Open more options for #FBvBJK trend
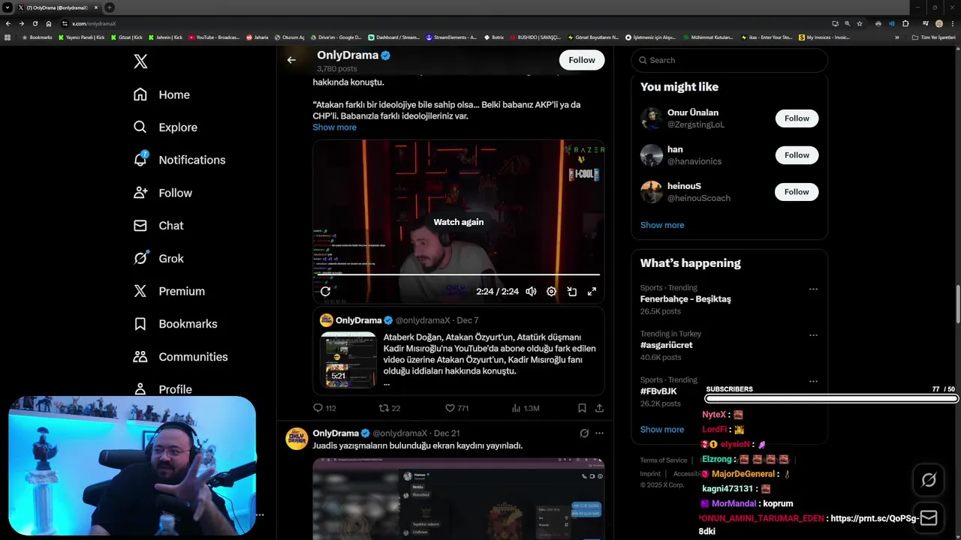Screen dimensions: 961x540 click(813, 381)
